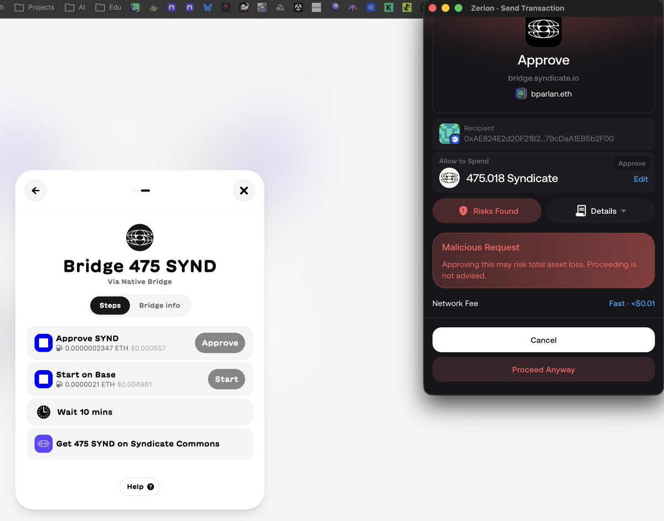Click the Base icon beside Start on Base
The image size is (664, 521).
click(43, 379)
